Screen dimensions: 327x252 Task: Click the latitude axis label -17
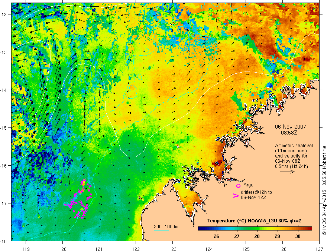[4, 203]
